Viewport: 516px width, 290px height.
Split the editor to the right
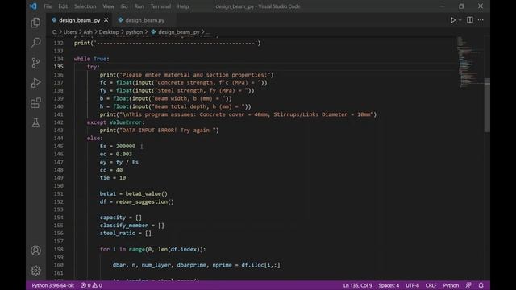point(470,20)
